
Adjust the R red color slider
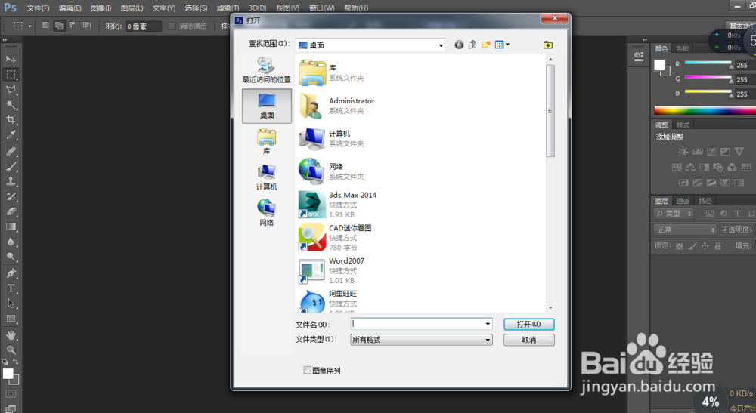click(708, 63)
